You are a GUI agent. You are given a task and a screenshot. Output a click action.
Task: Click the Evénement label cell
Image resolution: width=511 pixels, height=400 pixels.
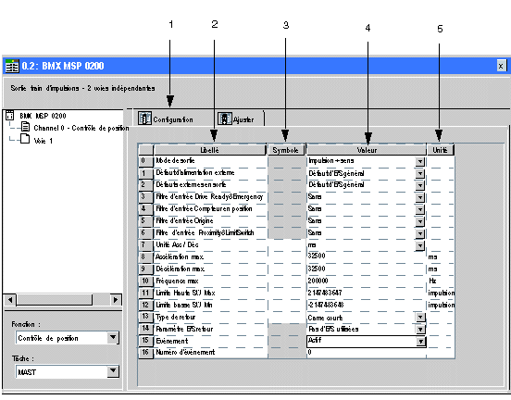click(210, 341)
